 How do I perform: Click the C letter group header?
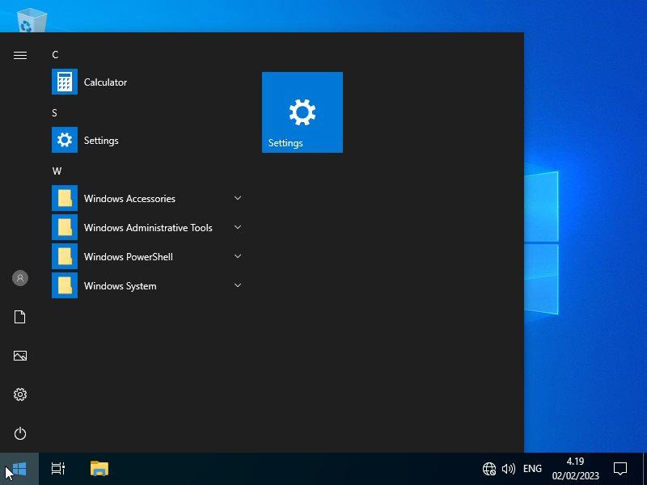(x=55, y=54)
